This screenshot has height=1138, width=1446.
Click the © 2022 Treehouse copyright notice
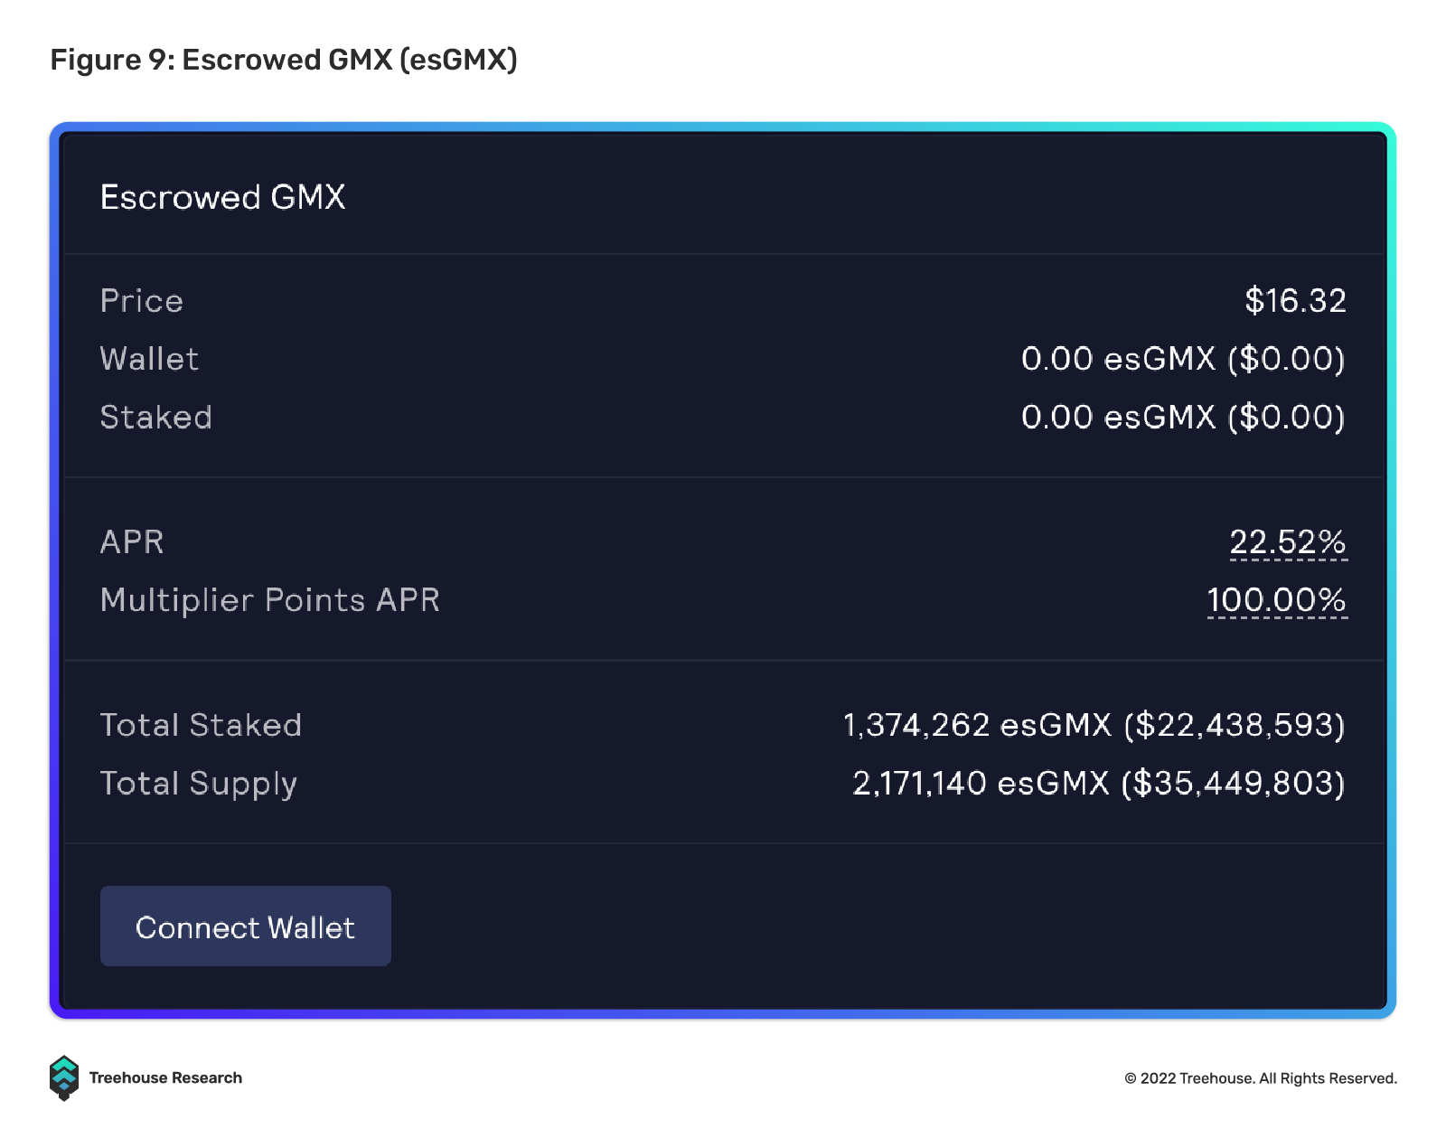tap(1261, 1078)
